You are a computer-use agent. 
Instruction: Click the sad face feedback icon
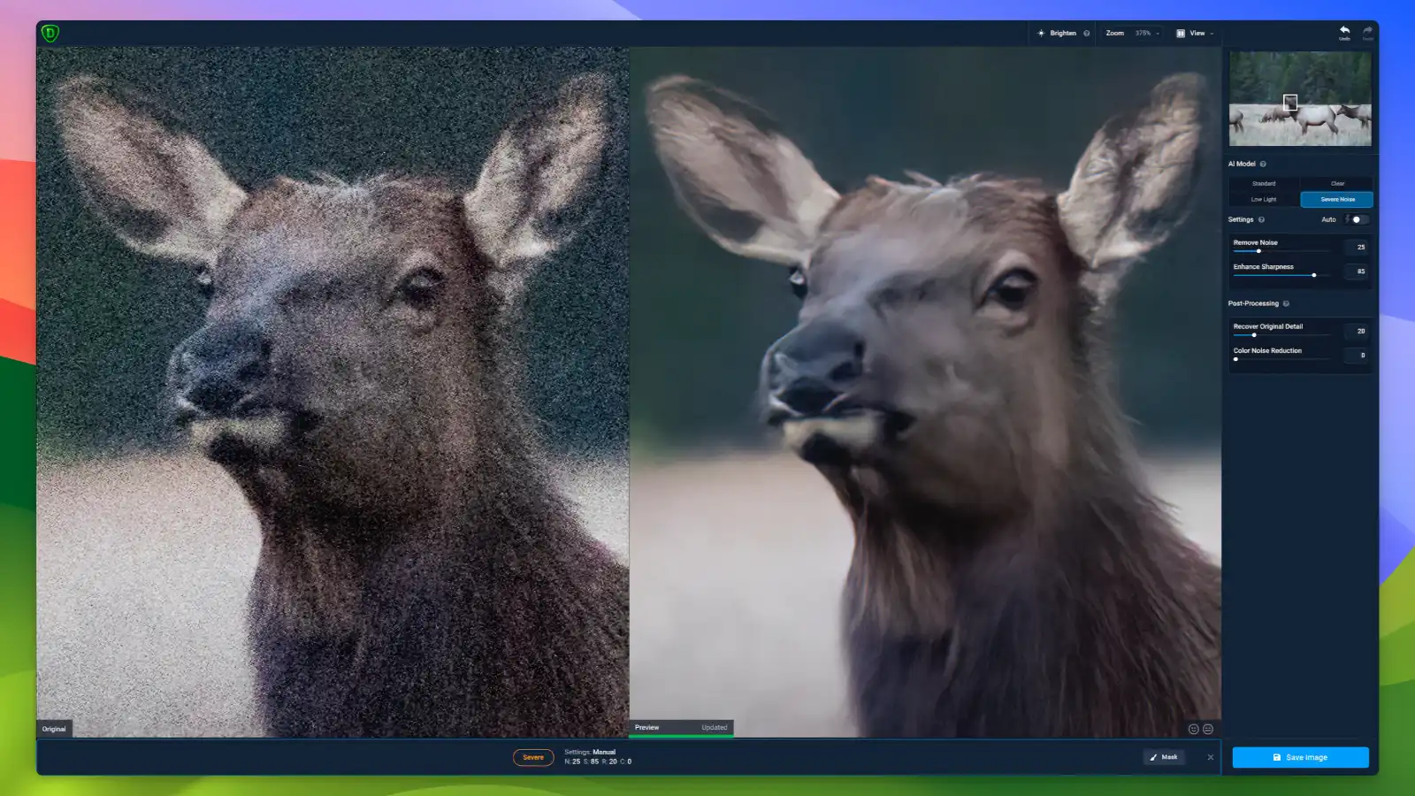1208,729
